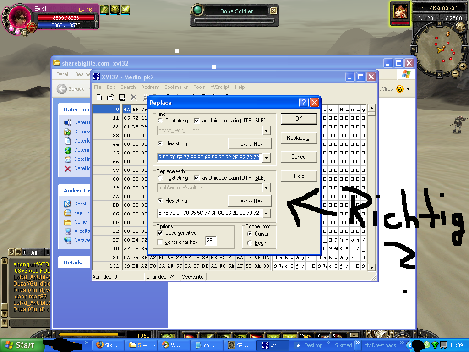Open the File menu in XVI32
The height and width of the screenshot is (352, 469).
98,87
